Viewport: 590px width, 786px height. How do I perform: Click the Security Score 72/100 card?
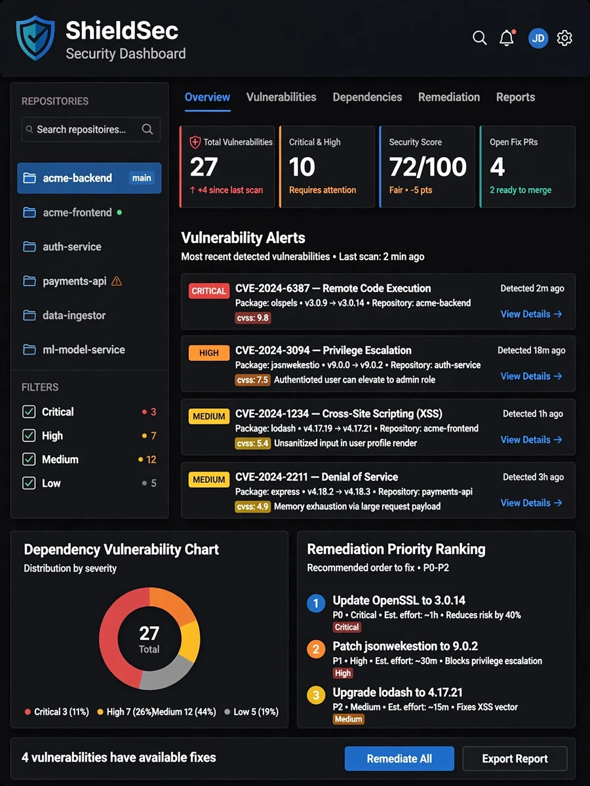pos(427,167)
